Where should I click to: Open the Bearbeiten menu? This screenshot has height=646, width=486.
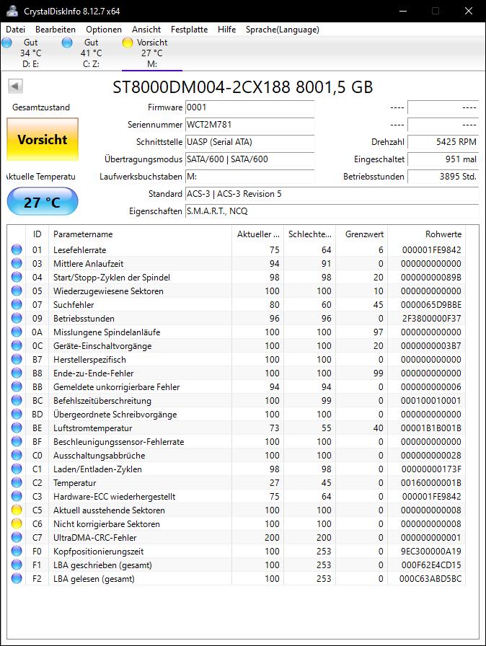(56, 30)
